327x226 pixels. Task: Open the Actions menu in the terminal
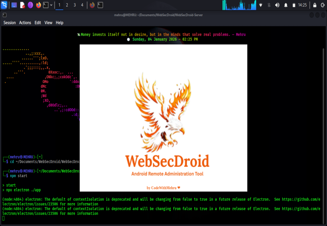pyautogui.click(x=25, y=22)
